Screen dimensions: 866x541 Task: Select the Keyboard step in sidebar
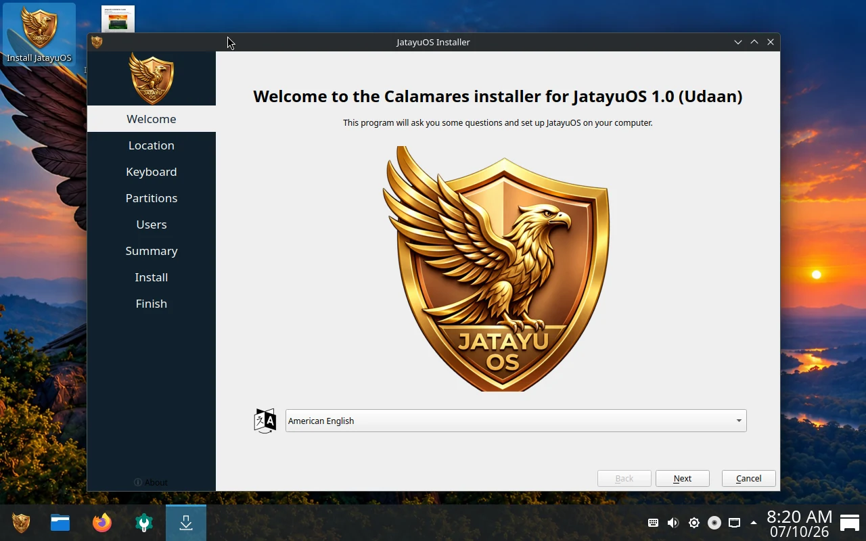tap(152, 172)
